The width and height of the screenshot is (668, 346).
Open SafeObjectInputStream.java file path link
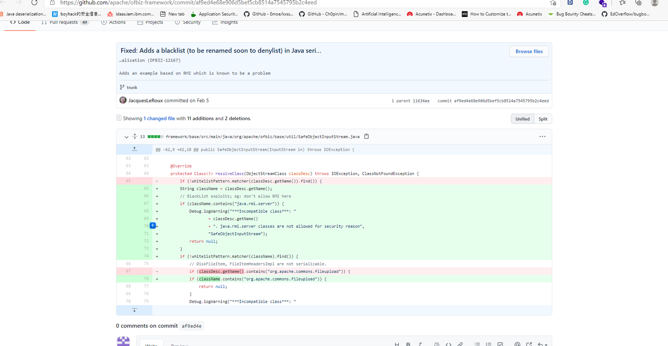tap(262, 137)
